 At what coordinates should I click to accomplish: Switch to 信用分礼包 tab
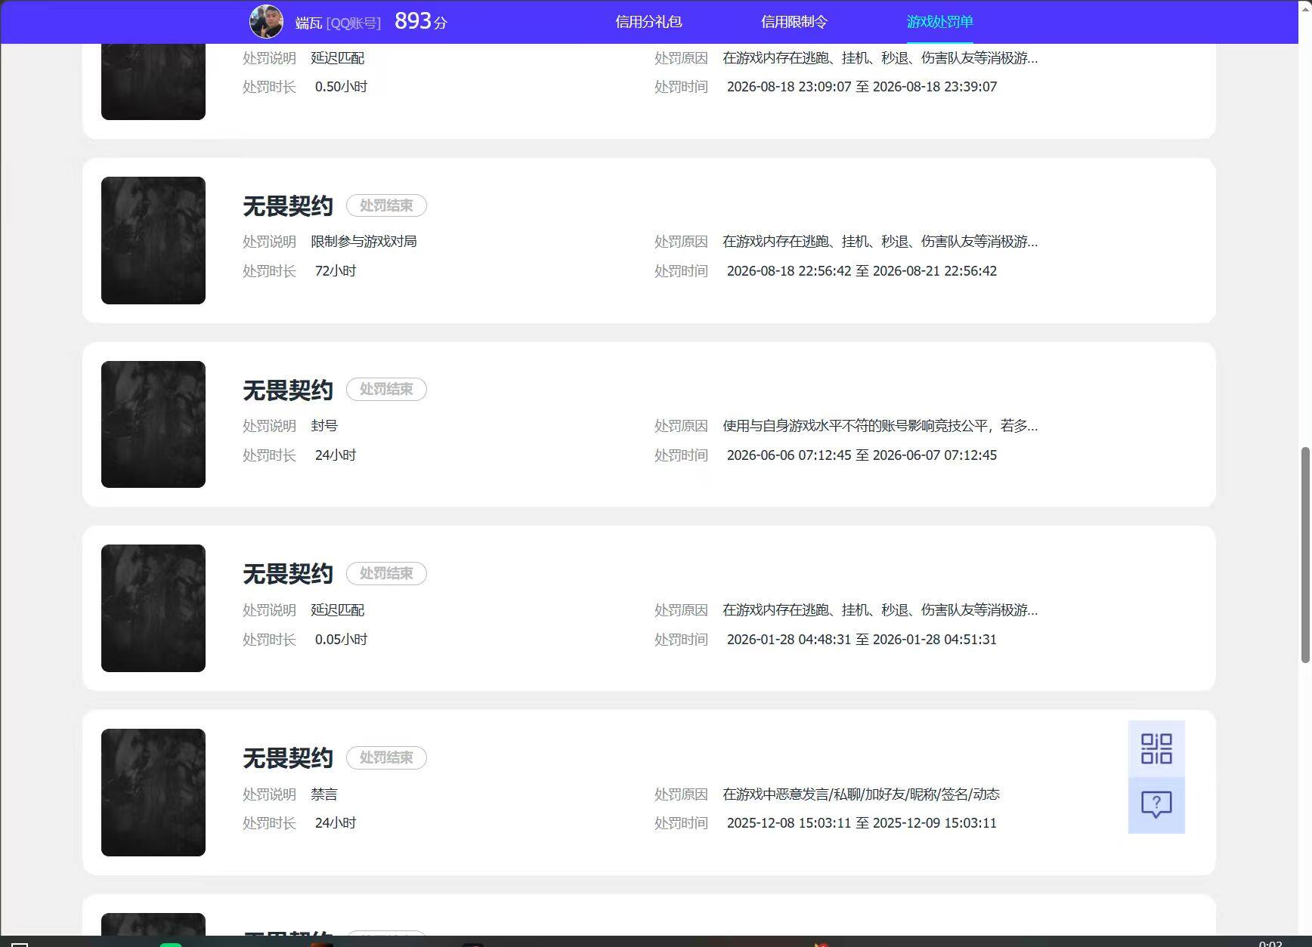(648, 22)
